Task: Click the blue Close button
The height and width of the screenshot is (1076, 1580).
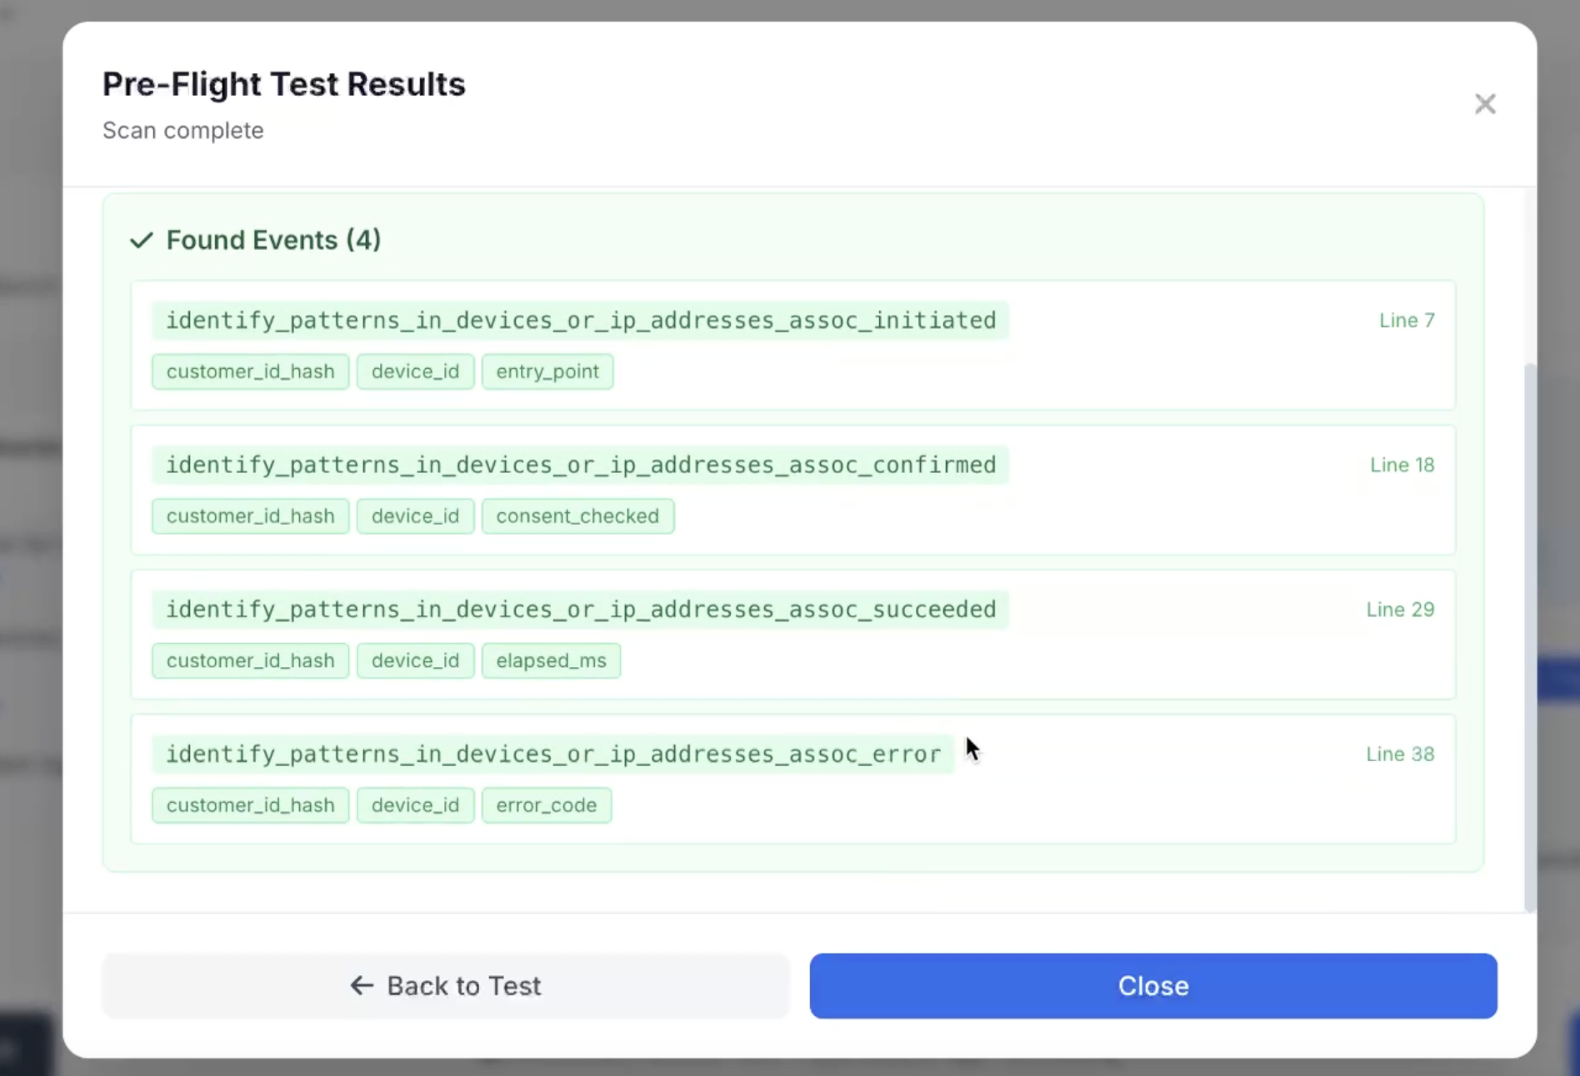Action: [x=1153, y=985]
